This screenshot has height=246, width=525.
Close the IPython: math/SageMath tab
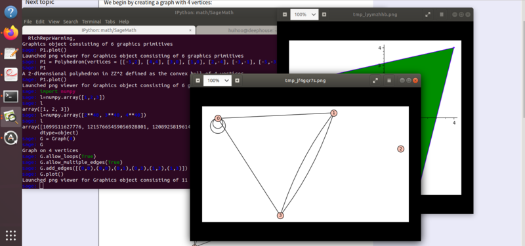coord(190,30)
